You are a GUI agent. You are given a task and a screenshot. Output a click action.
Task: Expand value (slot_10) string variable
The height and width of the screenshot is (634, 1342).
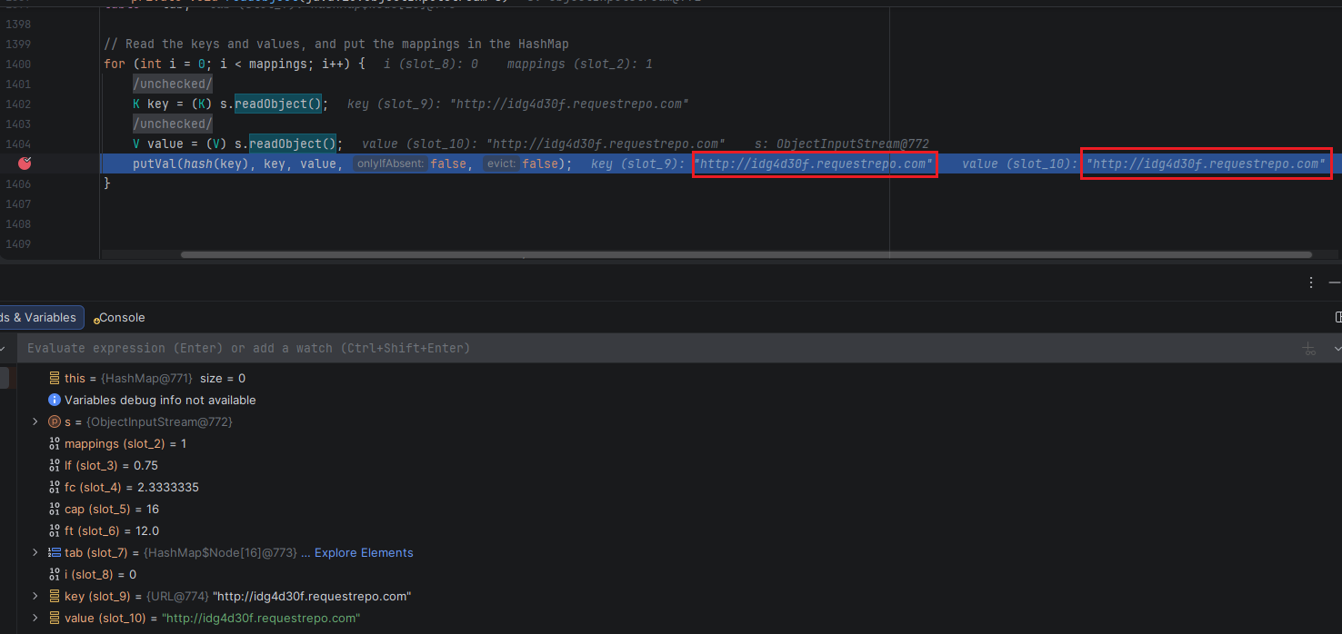(35, 619)
